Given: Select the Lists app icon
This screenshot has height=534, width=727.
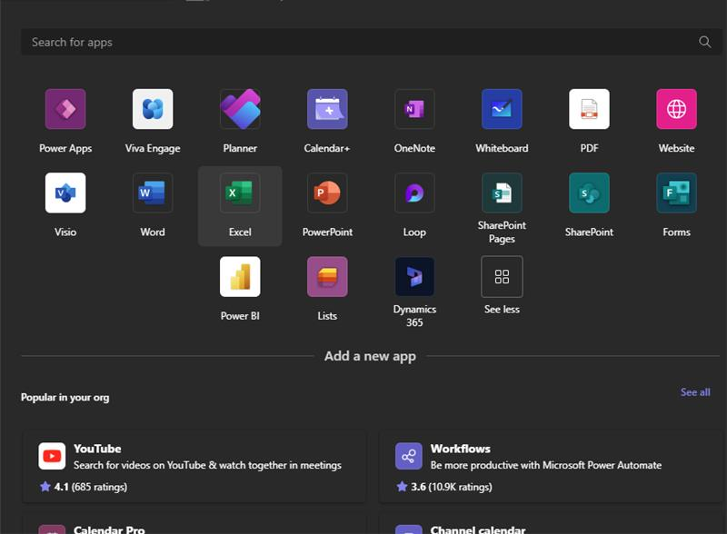Looking at the screenshot, I should (327, 277).
